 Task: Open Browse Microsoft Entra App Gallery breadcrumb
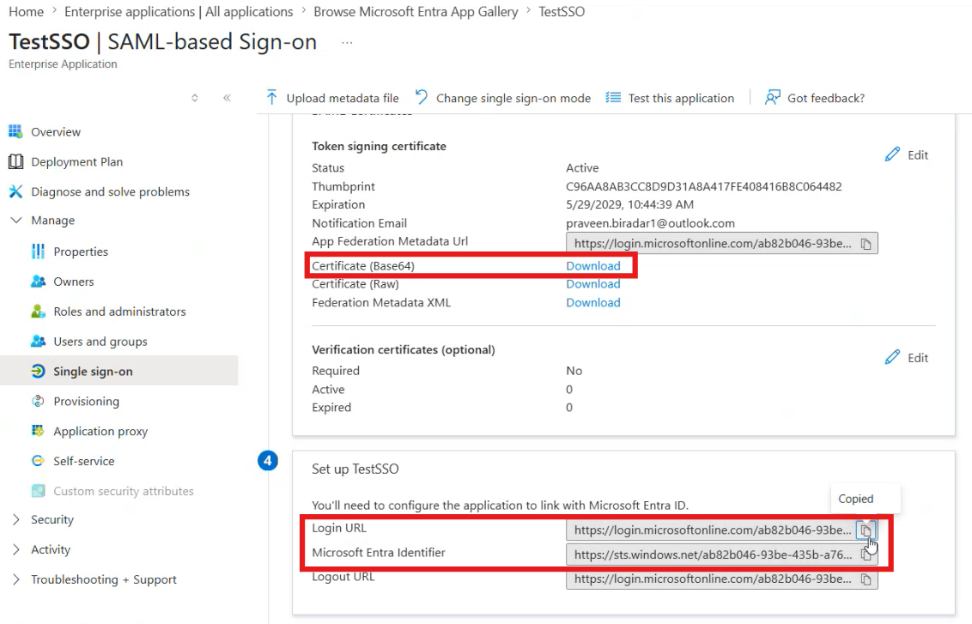click(x=416, y=12)
